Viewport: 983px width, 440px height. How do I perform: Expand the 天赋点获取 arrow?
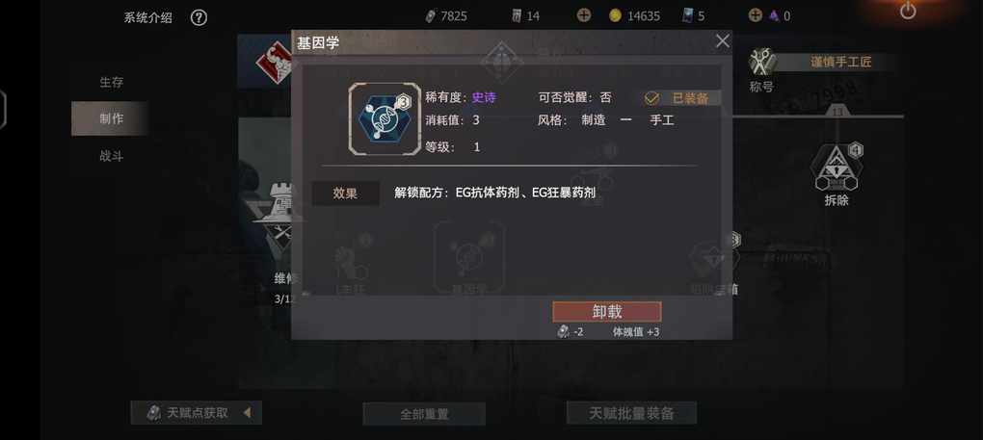pyautogui.click(x=248, y=412)
